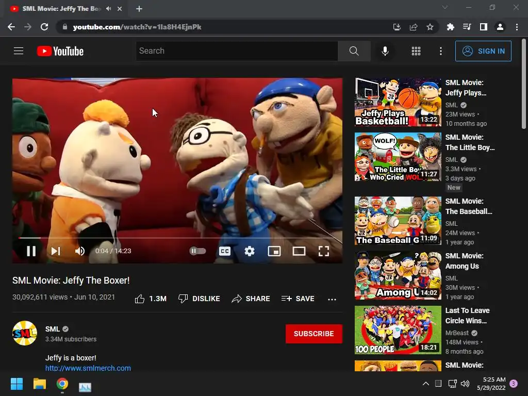Enter full screen mode

pos(324,251)
